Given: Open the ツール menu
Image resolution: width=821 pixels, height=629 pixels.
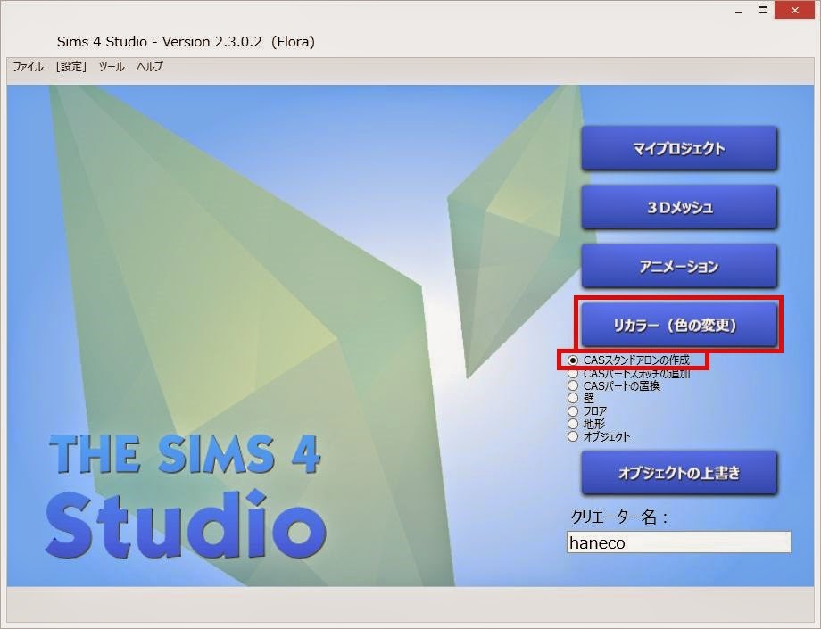Looking at the screenshot, I should pos(112,67).
